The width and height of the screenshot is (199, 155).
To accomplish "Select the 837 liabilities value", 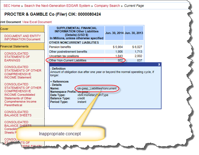I will (x=139, y=60).
